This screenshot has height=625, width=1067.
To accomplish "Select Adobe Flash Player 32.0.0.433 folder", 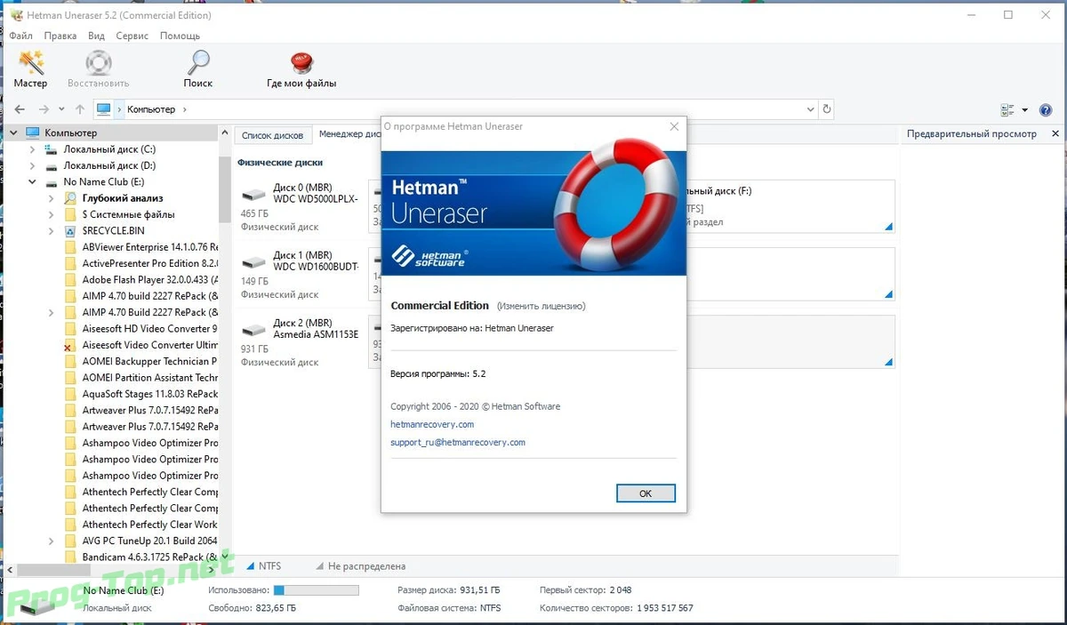I will (x=150, y=280).
